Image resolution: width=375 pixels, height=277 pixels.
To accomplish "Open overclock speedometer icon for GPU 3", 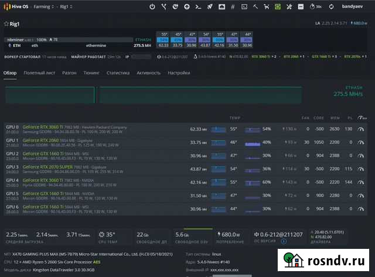I will (361, 169).
